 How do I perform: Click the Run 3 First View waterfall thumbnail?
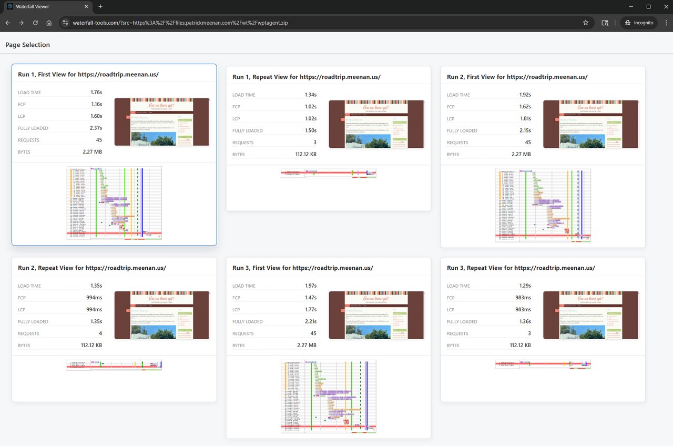click(328, 397)
